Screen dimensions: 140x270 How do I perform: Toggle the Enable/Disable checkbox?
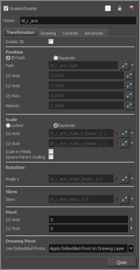pos(6,8)
